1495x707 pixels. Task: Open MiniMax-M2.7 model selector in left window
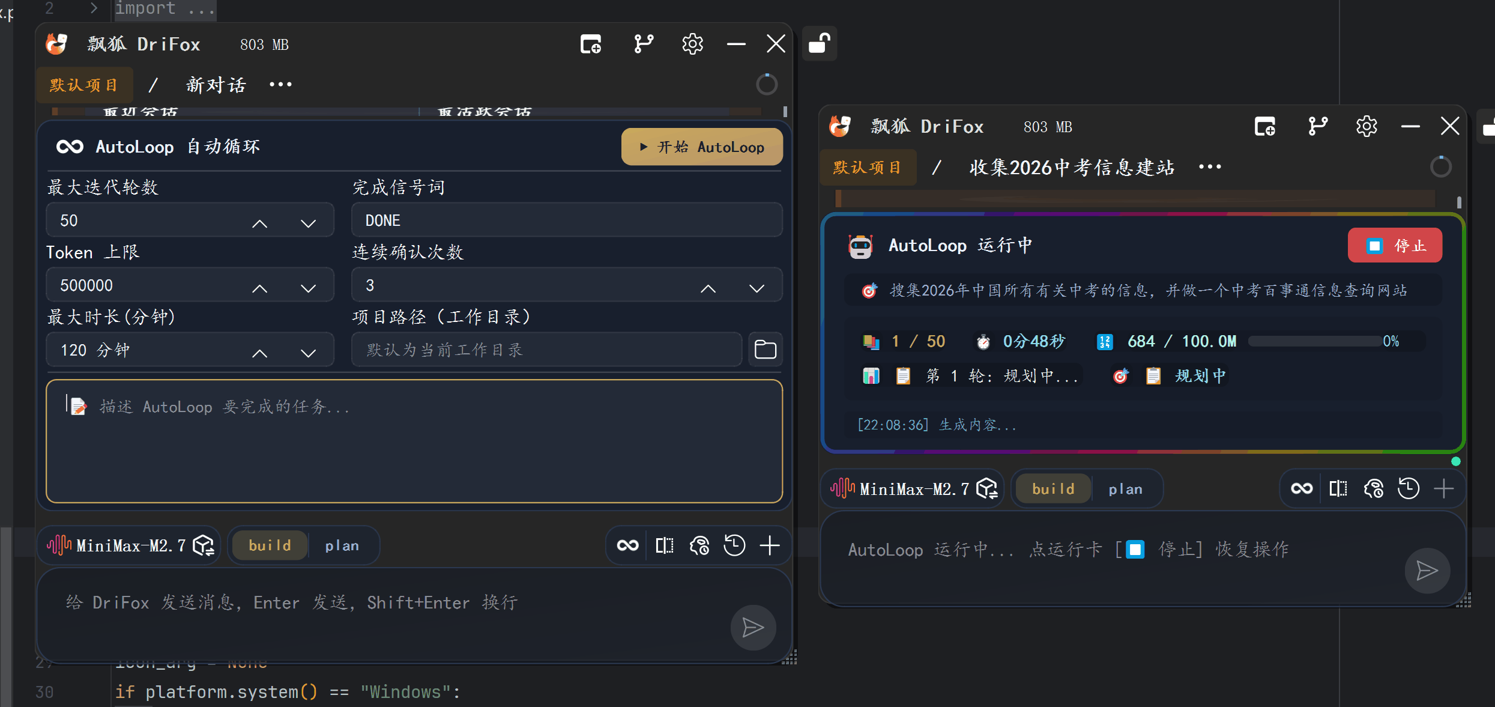coord(129,545)
